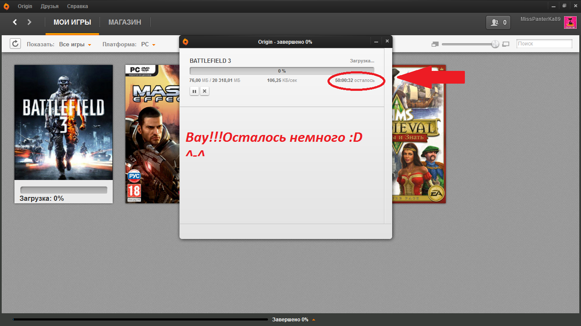Select the Mass Effect 2 game cover
This screenshot has height=326, width=581.
tap(152, 134)
